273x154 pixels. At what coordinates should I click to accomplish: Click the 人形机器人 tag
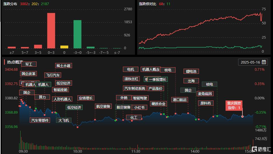[x=62, y=99]
